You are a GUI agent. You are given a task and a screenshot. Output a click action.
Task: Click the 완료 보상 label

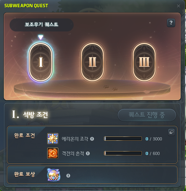[x=25, y=174]
